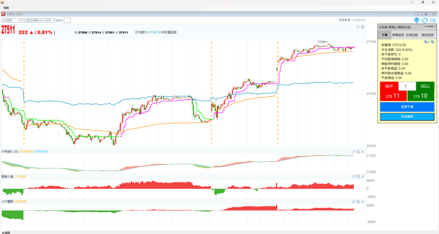
Task: Click the broadcast signal icon
Action: pos(417,20)
